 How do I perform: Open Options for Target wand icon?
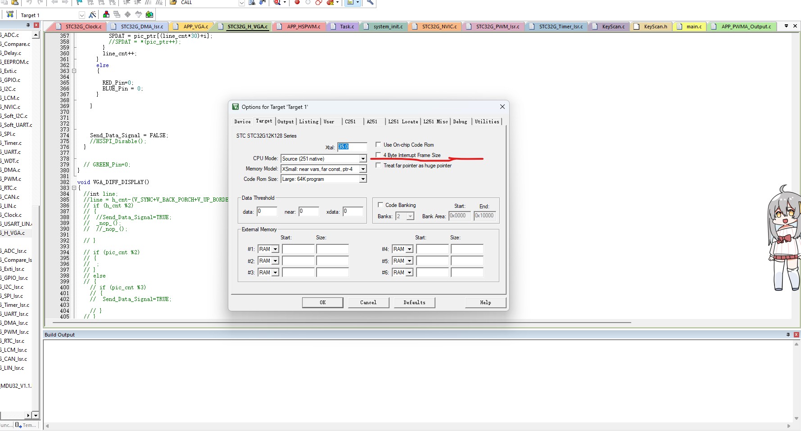click(93, 15)
